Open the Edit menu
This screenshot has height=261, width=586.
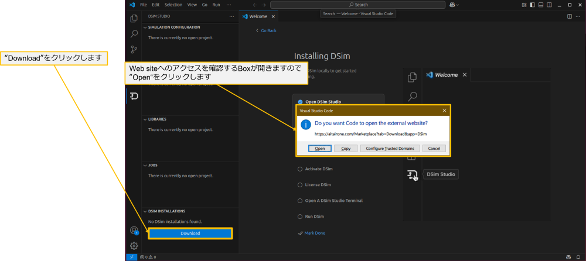(x=155, y=5)
